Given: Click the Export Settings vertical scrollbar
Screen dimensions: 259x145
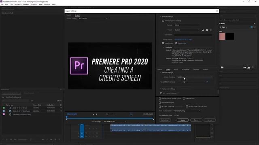Looking at the screenshot, I should (x=218, y=92).
